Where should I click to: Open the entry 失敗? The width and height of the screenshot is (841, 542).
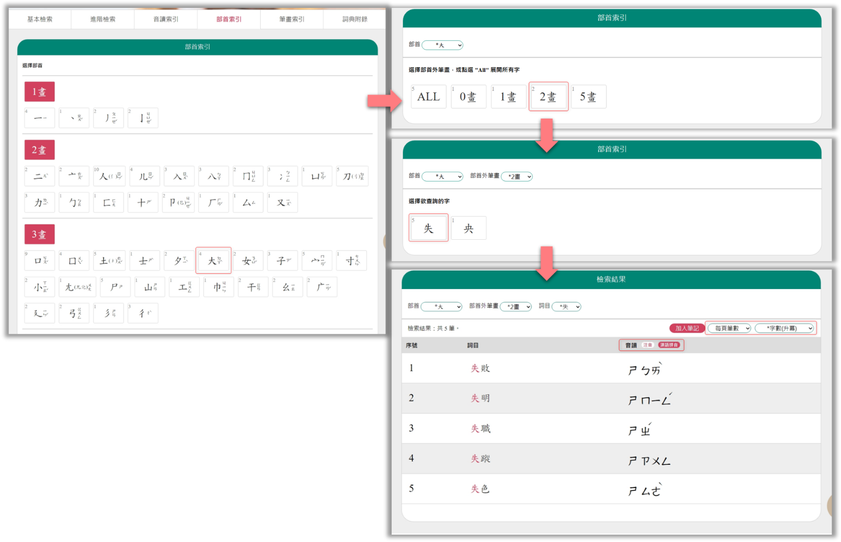pyautogui.click(x=480, y=368)
